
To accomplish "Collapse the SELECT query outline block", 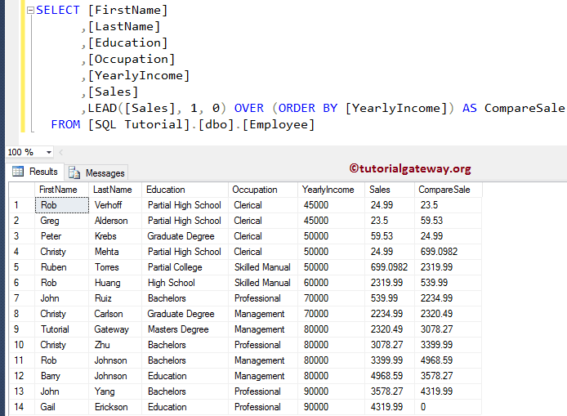I will (x=30, y=11).
